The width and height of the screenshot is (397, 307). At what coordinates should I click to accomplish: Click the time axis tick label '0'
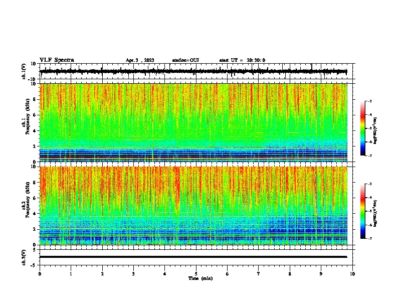pos(40,274)
